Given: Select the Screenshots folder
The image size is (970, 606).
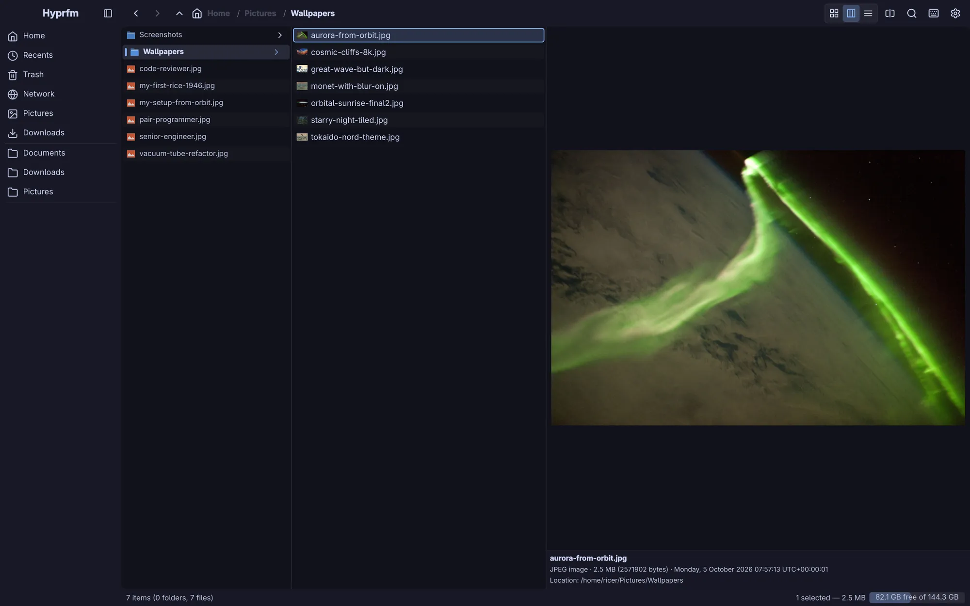Looking at the screenshot, I should (206, 35).
